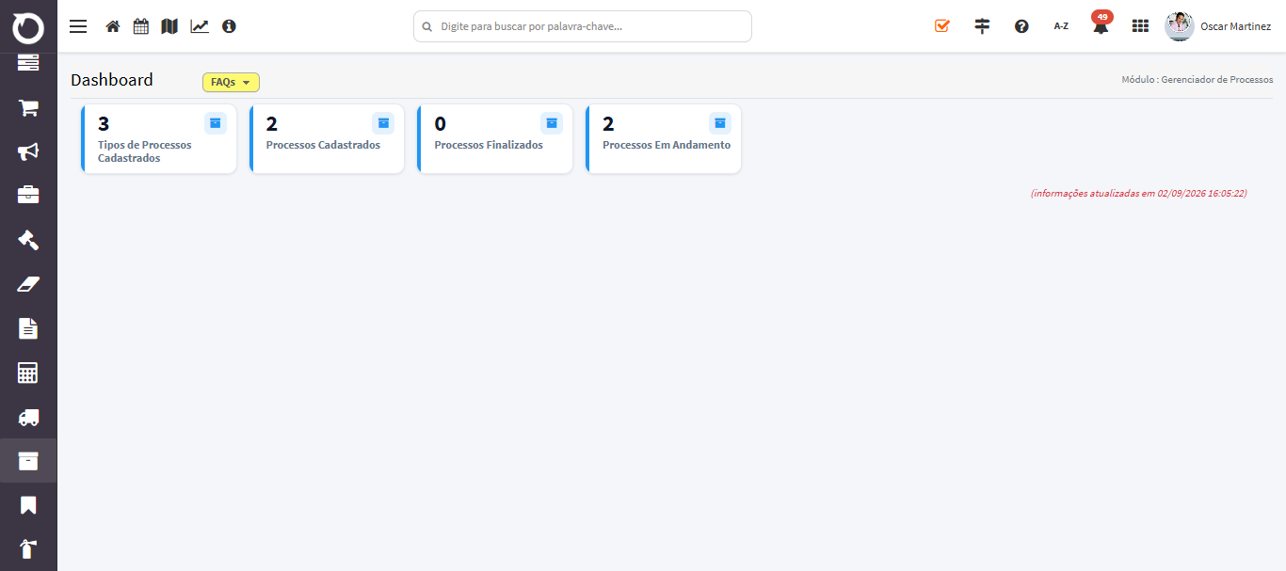The image size is (1286, 571).
Task: Go to home via house icon
Action: click(113, 26)
